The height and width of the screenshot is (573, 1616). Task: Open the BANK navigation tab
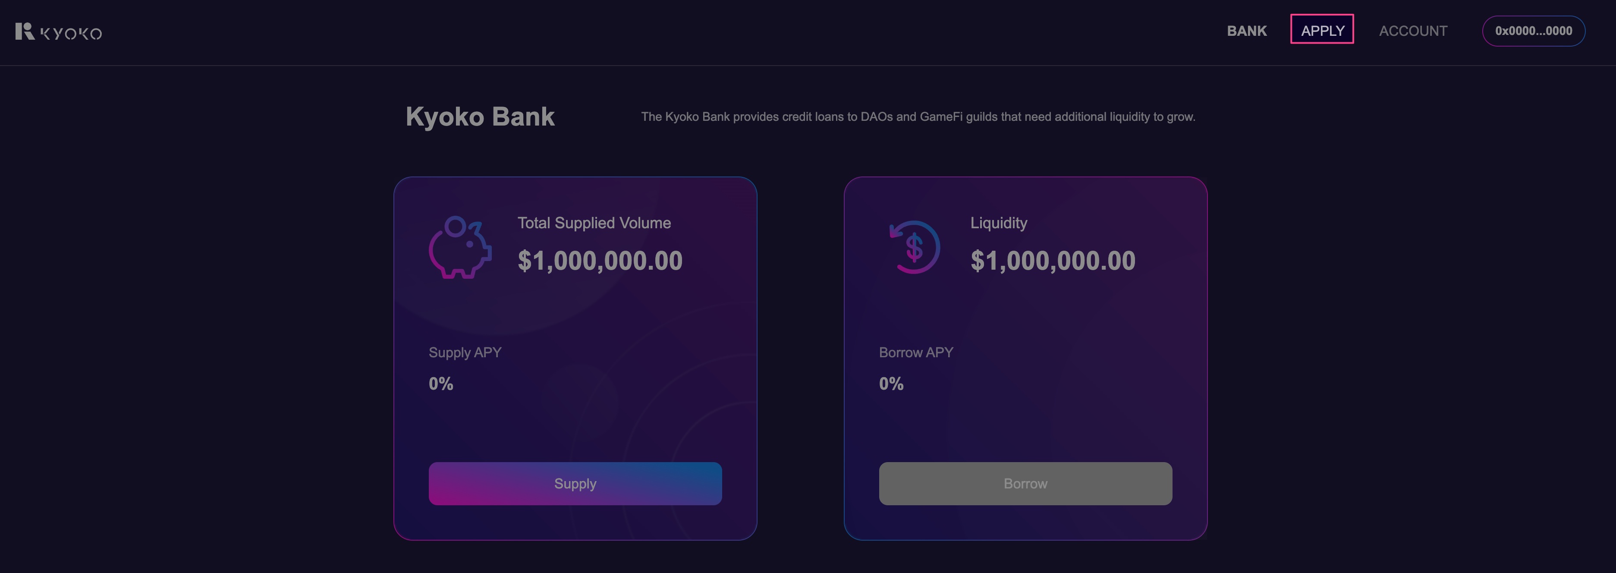tap(1246, 31)
